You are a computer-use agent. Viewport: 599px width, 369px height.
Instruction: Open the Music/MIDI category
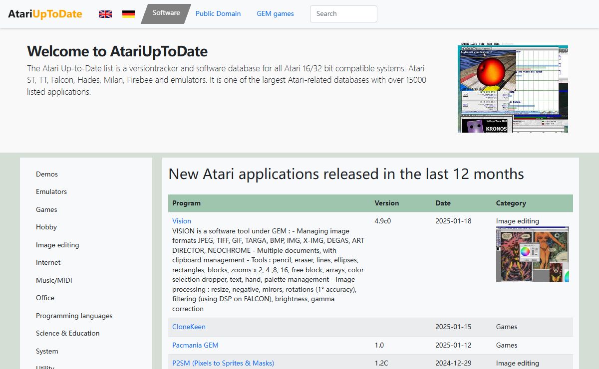54,280
